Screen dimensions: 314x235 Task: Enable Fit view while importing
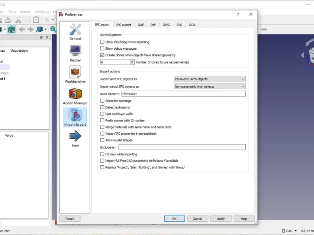102,154
